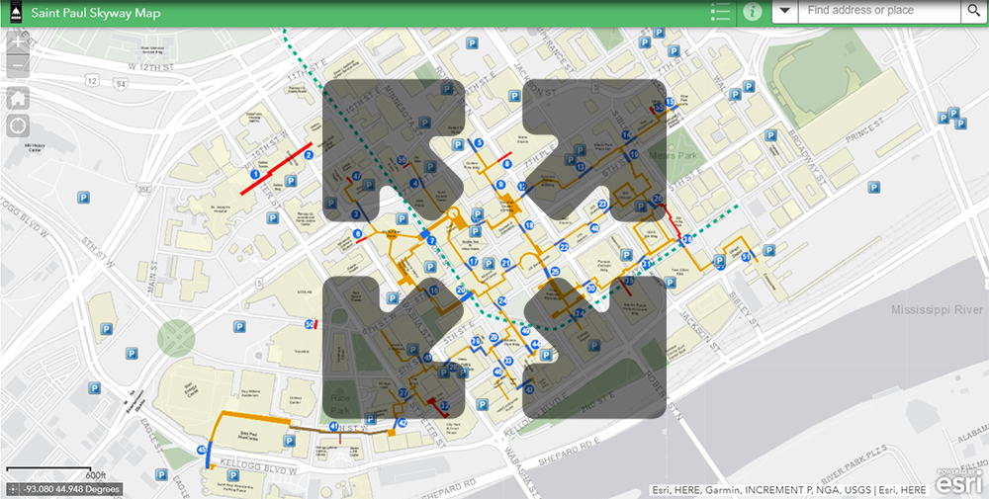Image resolution: width=989 pixels, height=499 pixels.
Task: Click the coordinate crosshair icon at bottom
Action: click(12, 489)
